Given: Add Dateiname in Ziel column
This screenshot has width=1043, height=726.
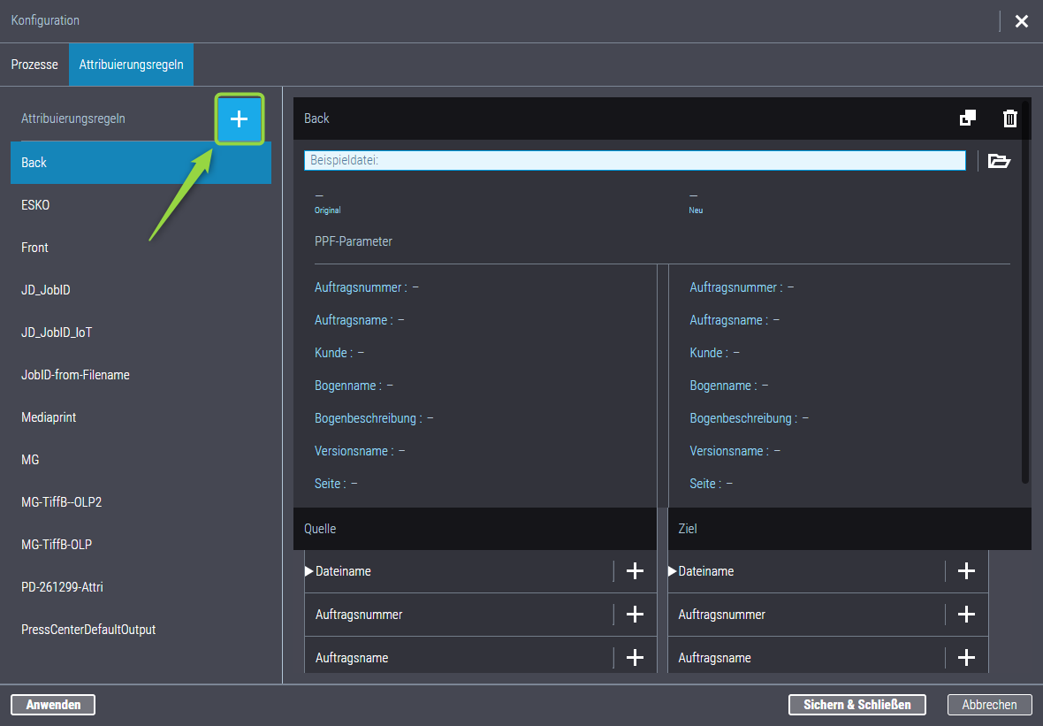Looking at the screenshot, I should pyautogui.click(x=966, y=571).
